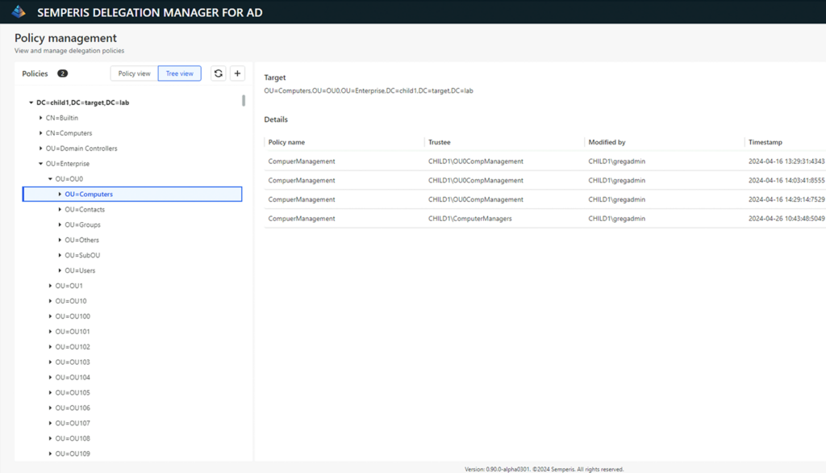Select the OU=OU104 tree item

tap(73, 378)
